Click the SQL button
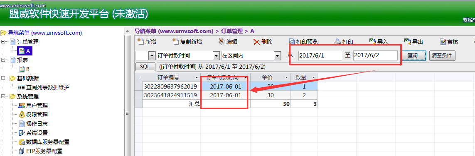 145,67
